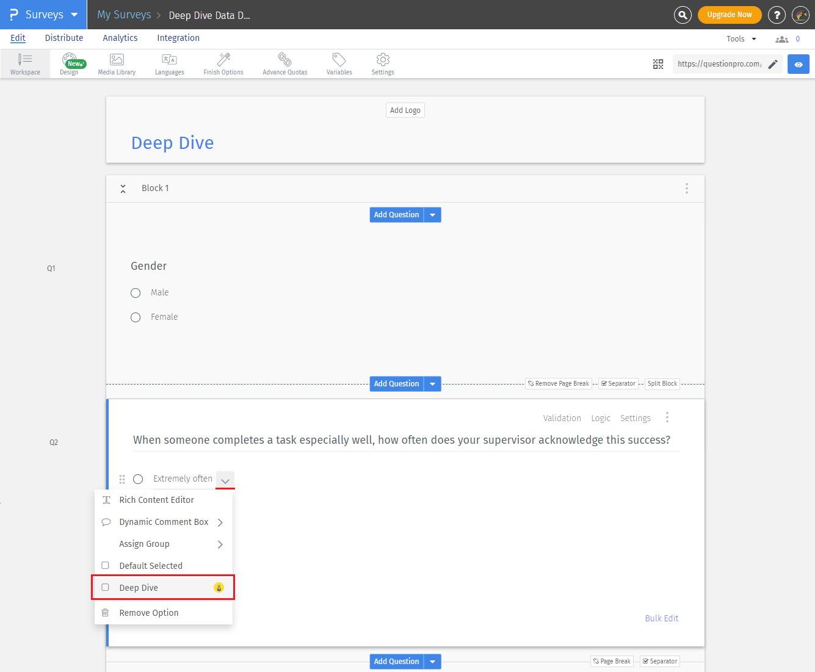Open Advance Quotas icon

pos(284,63)
